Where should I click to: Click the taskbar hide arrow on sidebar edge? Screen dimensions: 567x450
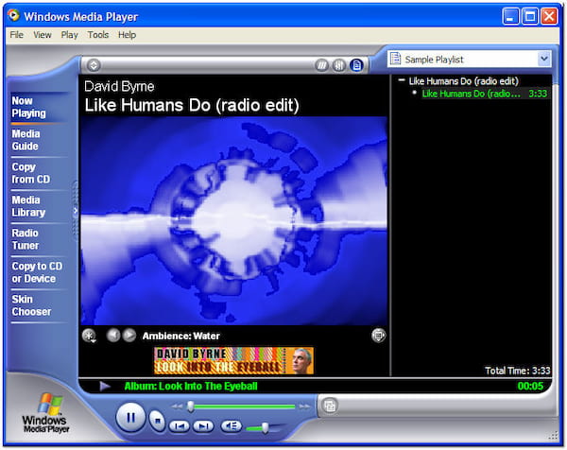click(76, 211)
